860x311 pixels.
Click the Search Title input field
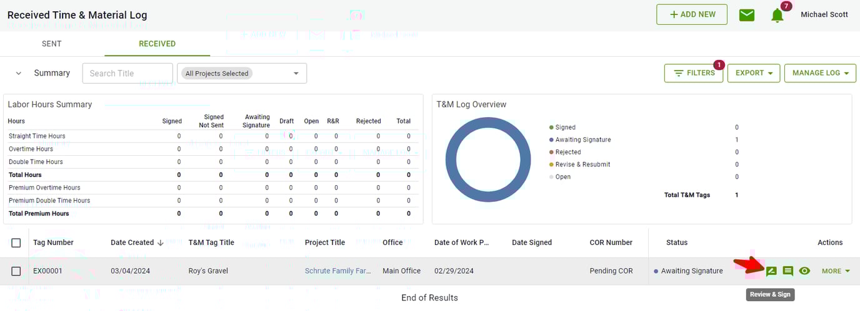click(127, 74)
